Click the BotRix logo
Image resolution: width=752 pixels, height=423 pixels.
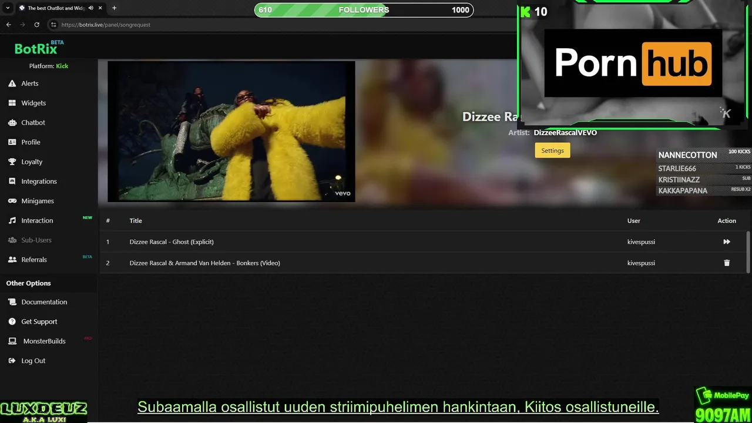click(39, 48)
